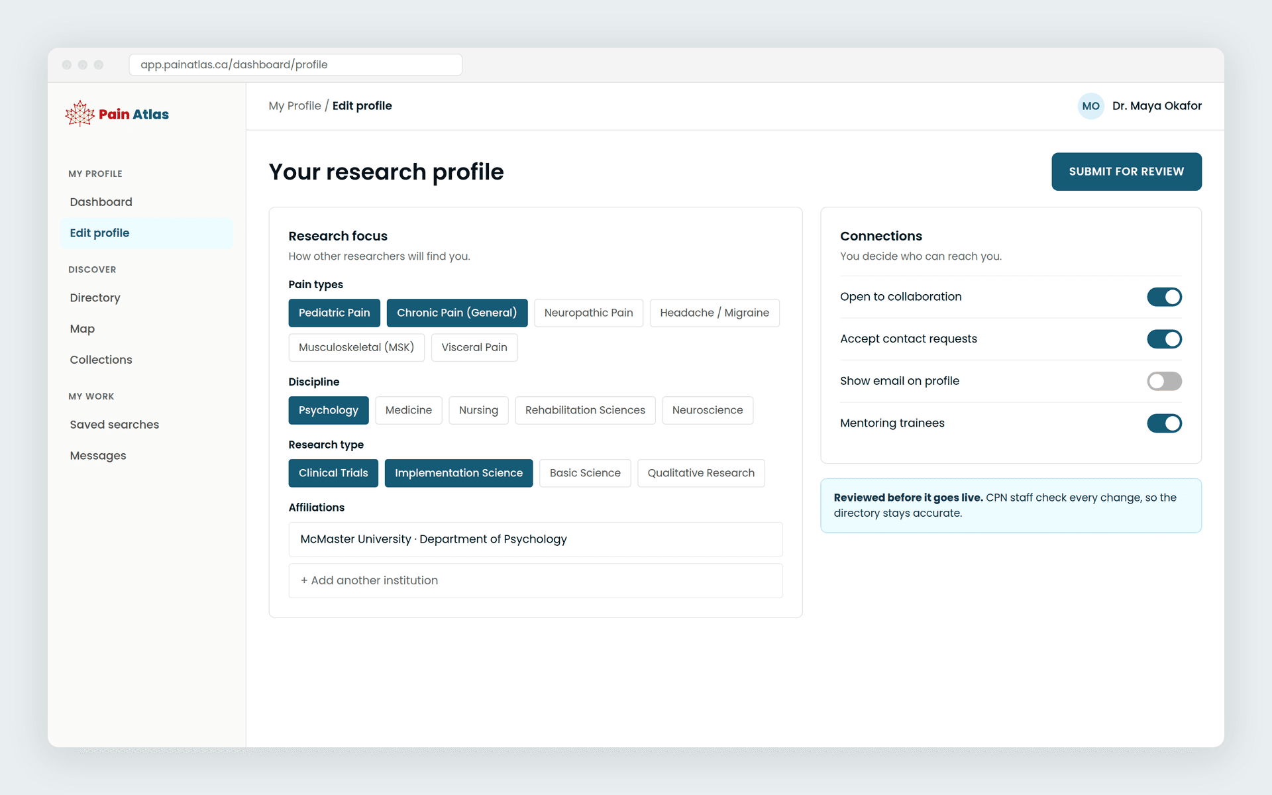
Task: Select Rehabilitation Sciences discipline
Action: pyautogui.click(x=585, y=410)
